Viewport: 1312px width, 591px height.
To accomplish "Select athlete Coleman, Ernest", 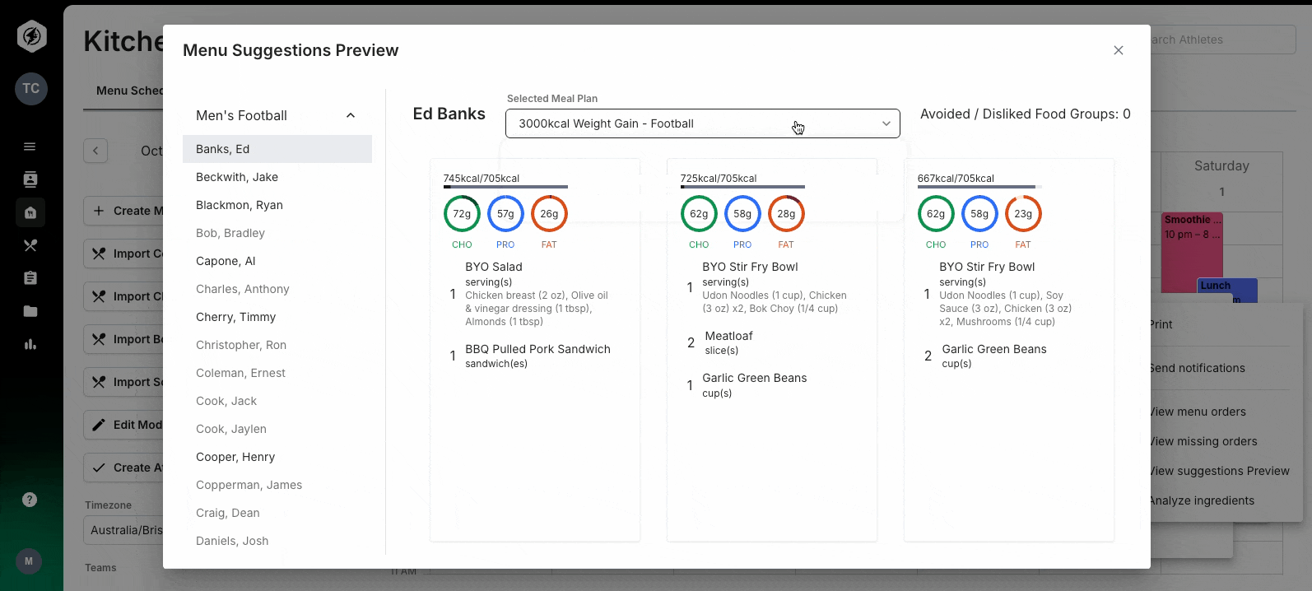I will coord(277,373).
